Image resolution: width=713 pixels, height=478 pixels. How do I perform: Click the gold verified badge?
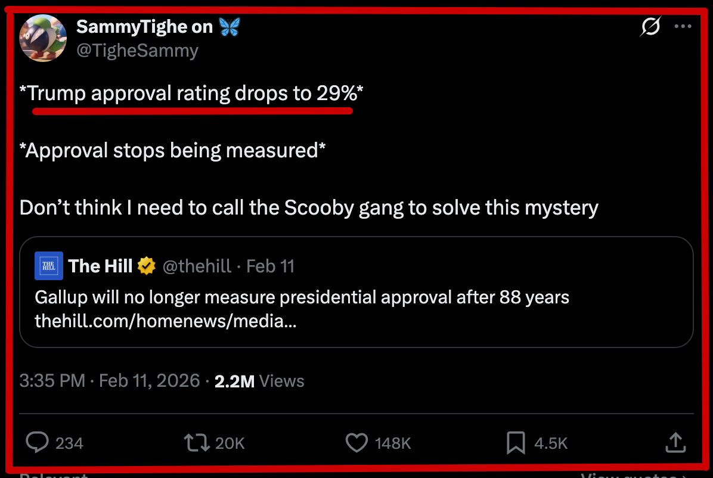pos(146,266)
